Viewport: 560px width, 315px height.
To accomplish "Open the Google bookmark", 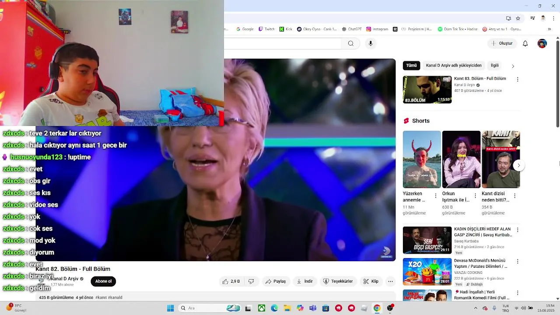I will click(x=245, y=29).
